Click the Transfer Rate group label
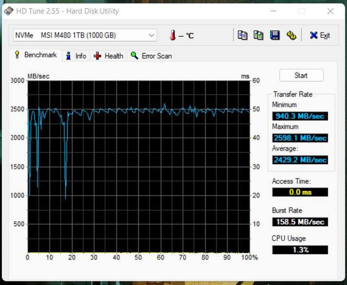The height and width of the screenshot is (285, 347). point(293,94)
